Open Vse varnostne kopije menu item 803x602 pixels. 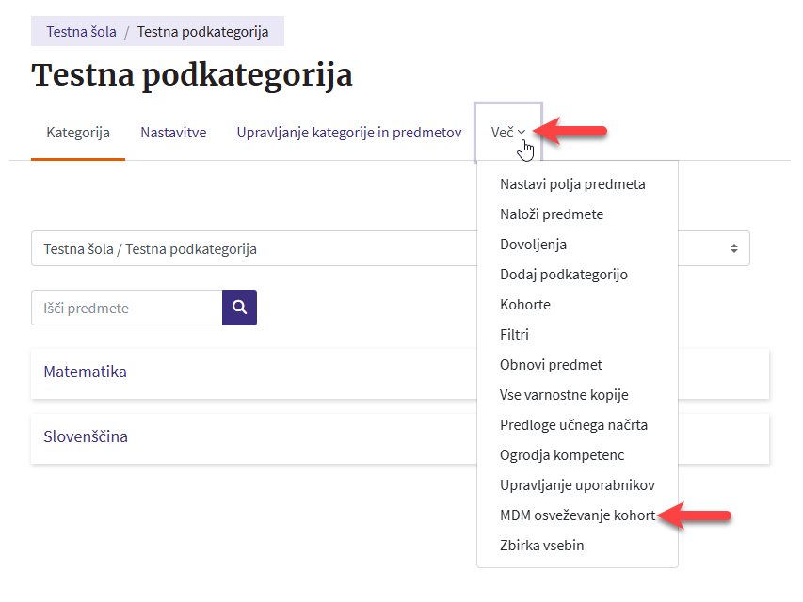[x=564, y=395]
